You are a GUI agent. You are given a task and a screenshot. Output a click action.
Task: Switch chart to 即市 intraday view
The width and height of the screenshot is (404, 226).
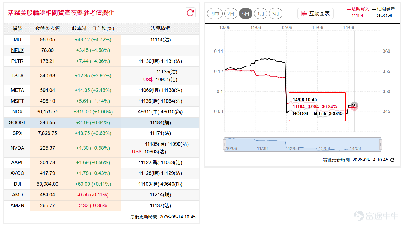[x=215, y=13]
